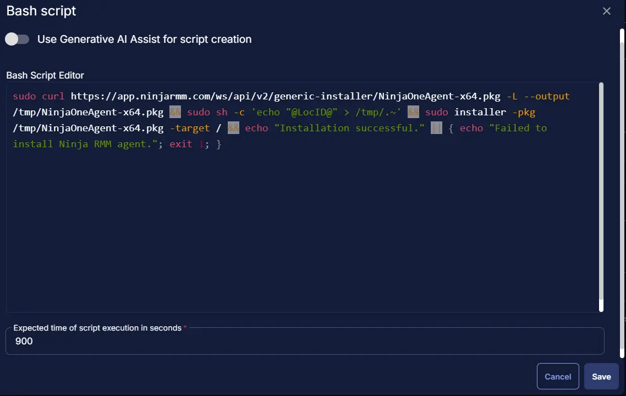The width and height of the screenshot is (626, 396).
Task: Click the "--output" flag in script
Action: click(547, 96)
